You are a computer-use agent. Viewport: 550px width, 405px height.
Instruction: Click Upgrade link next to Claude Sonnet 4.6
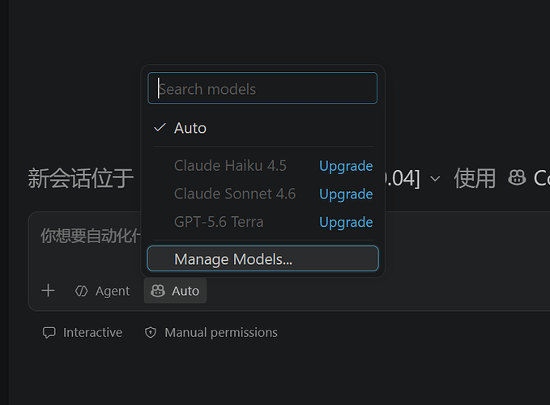(346, 194)
